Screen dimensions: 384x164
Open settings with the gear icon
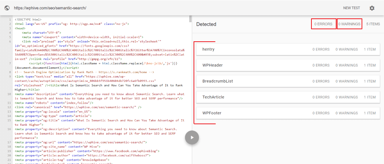click(372, 8)
